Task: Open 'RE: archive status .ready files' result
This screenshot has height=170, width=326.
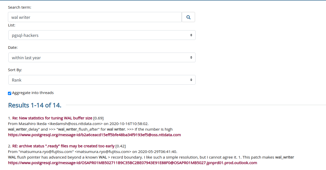Action: [63, 146]
